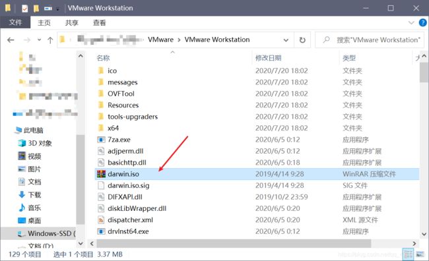Screen dimensions: 429x261
Task: Select Windows-SSD drive in navigation pane
Action: [38, 233]
